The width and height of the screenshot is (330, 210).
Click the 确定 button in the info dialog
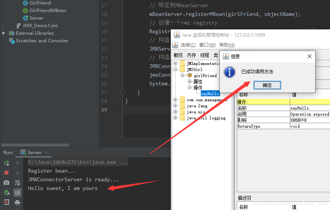click(267, 85)
